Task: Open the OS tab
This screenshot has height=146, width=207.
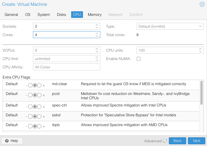Action: pos(28,14)
